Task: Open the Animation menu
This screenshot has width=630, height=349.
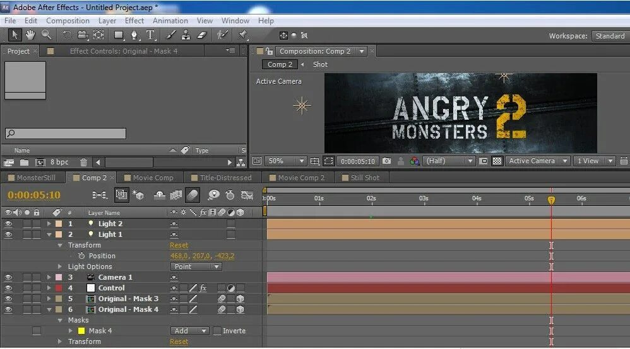Action: 170,20
